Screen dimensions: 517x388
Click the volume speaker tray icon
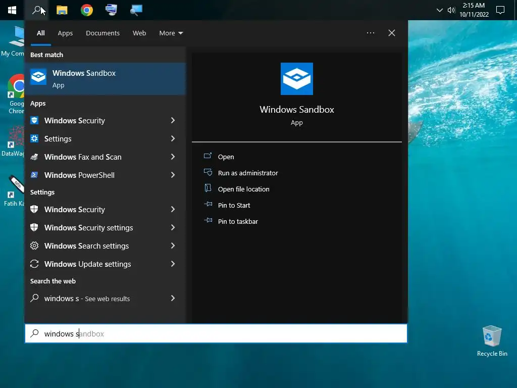point(451,10)
